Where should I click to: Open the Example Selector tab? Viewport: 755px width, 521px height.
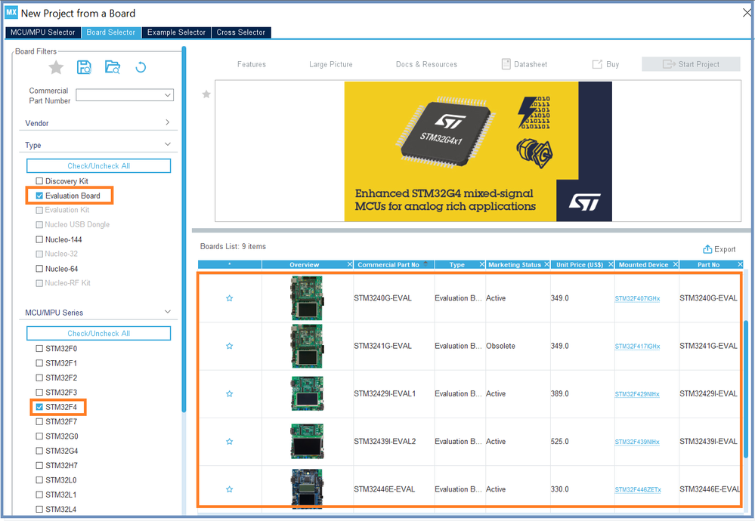[x=176, y=32]
